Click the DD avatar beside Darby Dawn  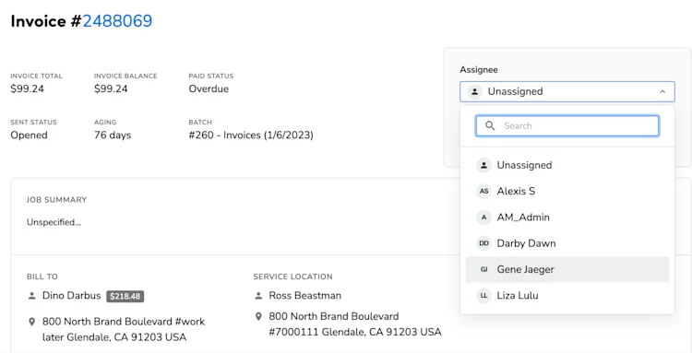pyautogui.click(x=483, y=243)
